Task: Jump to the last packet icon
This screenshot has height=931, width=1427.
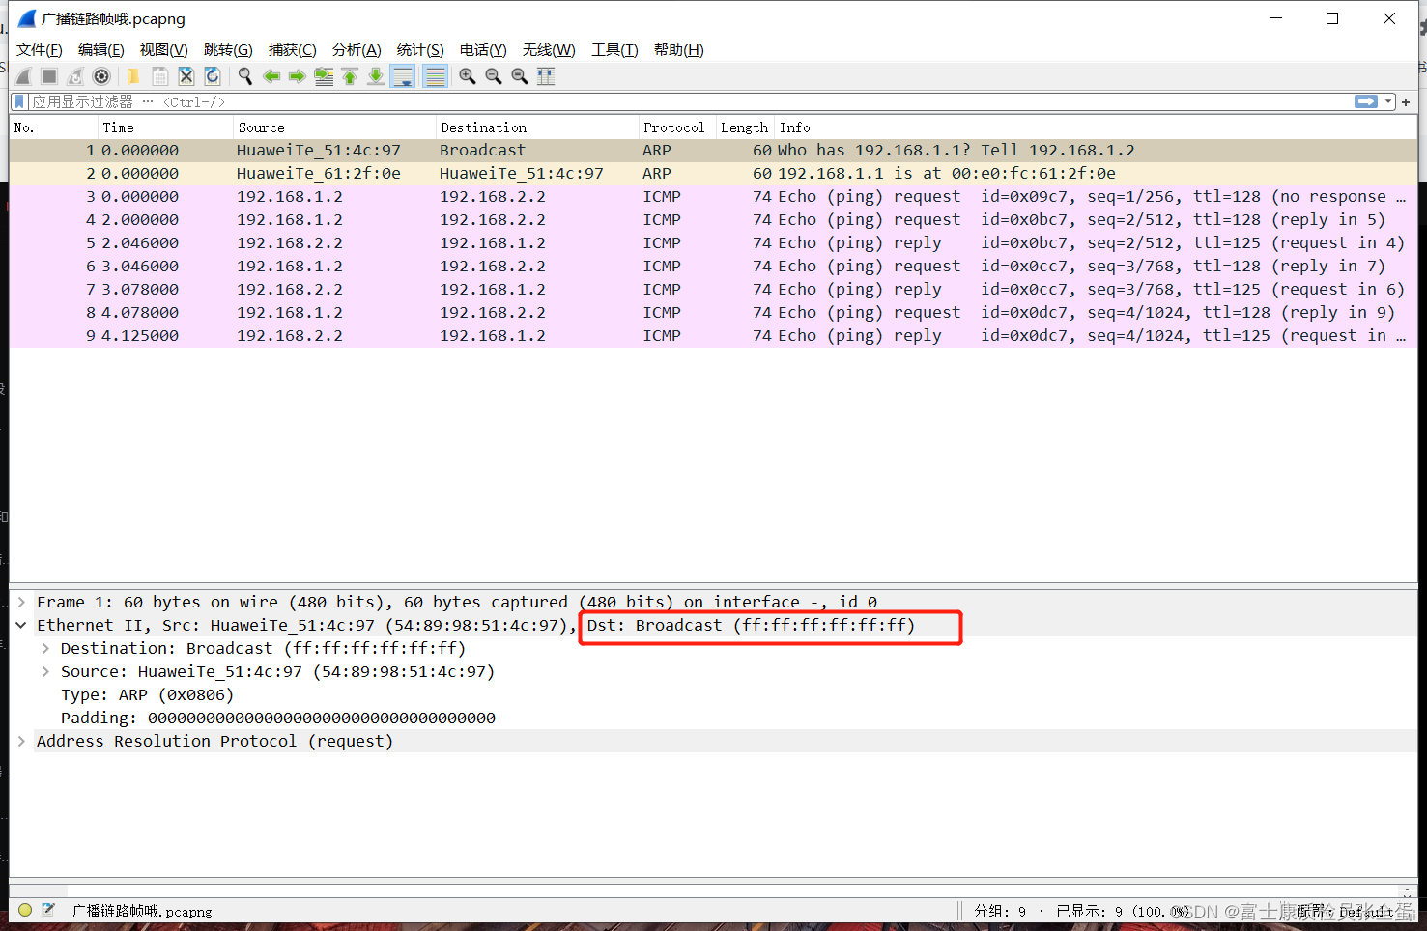Action: point(376,76)
